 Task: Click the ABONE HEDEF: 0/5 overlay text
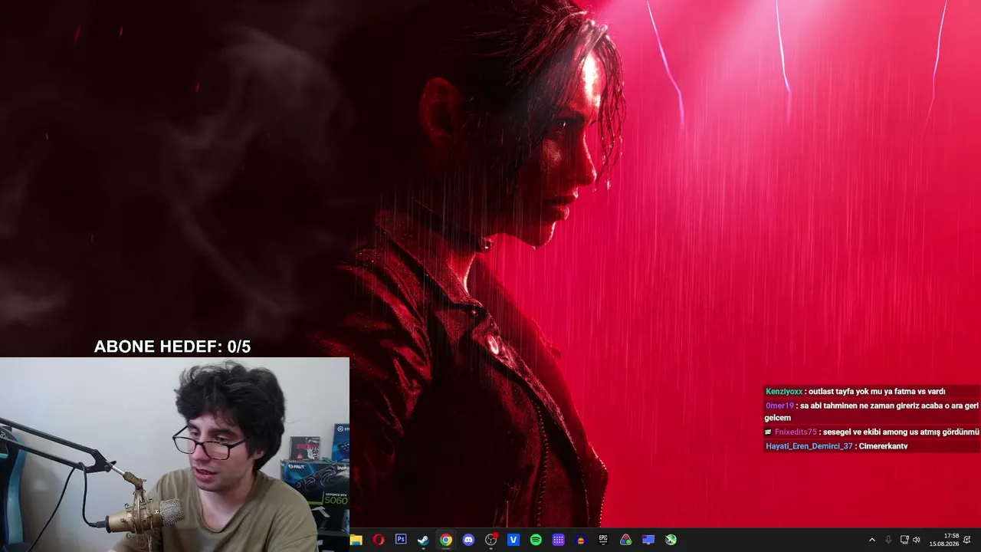pos(172,347)
